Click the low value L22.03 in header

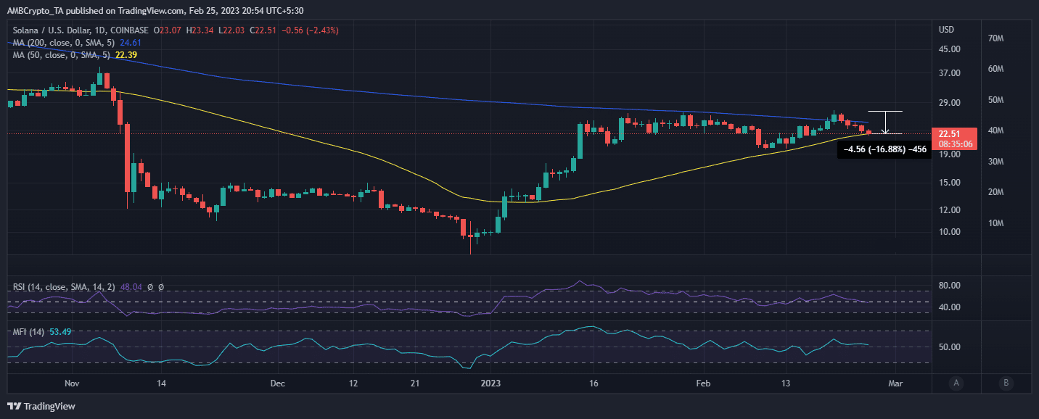click(x=231, y=30)
